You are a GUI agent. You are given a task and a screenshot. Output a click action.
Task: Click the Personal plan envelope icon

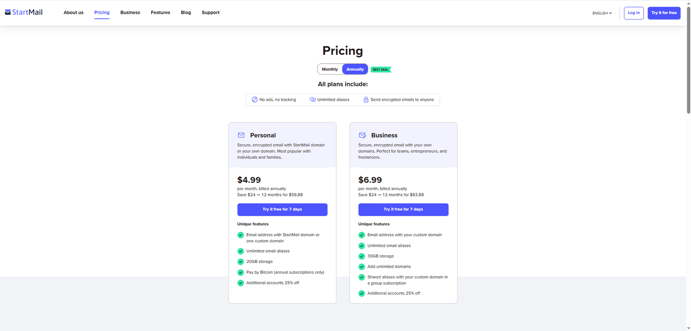241,135
